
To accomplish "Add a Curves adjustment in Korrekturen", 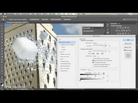I will [x=123, y=28].
